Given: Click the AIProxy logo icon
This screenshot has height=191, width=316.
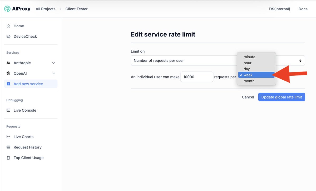Looking at the screenshot, I should coord(7,9).
